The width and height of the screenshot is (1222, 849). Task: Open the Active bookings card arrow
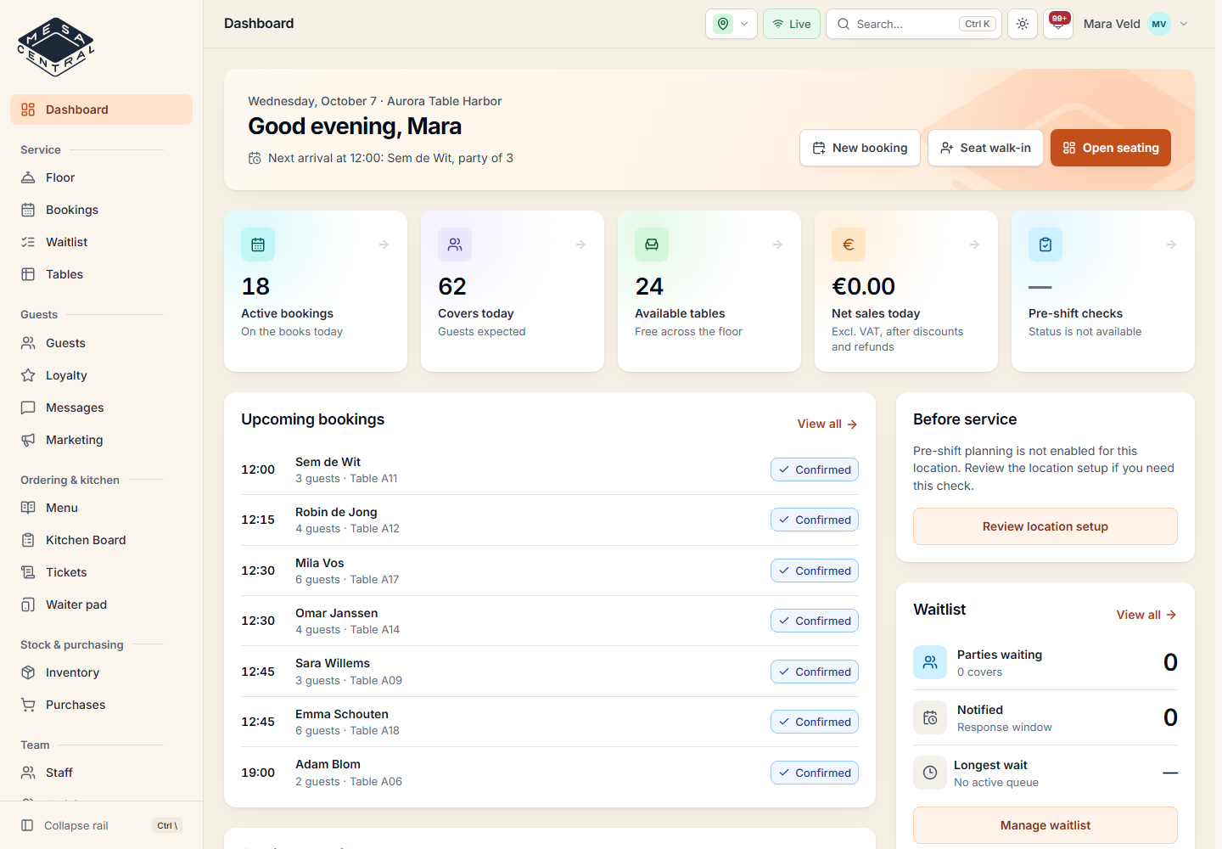tap(384, 245)
